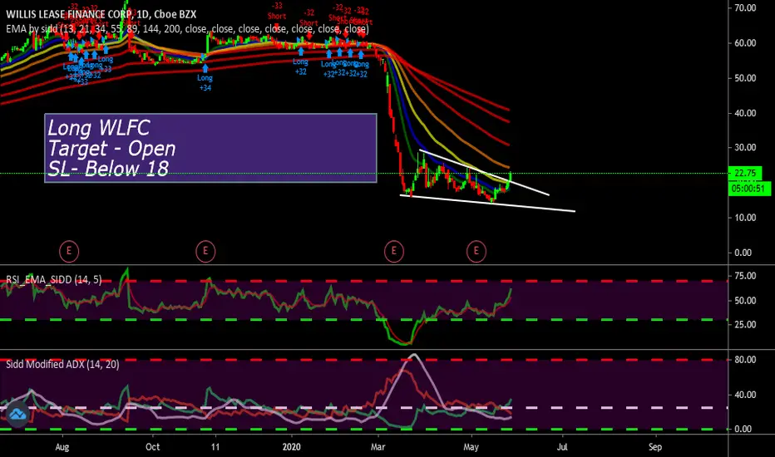Select the current price label 22.75
This screenshot has height=457, width=775.
(x=745, y=173)
